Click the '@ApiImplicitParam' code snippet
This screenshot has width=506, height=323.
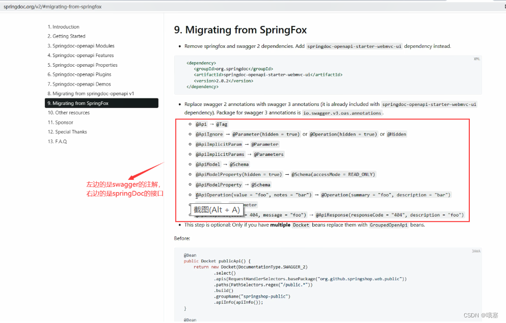219,144
